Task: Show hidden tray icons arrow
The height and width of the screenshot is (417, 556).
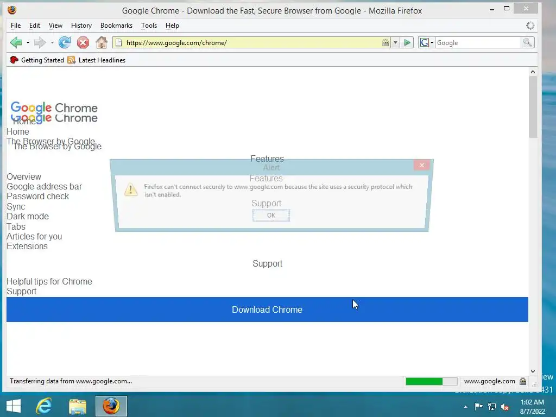Action: pyautogui.click(x=465, y=407)
